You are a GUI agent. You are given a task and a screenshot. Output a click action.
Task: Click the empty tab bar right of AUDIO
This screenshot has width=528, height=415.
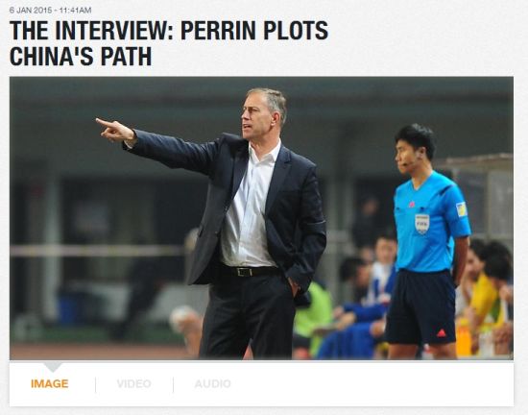click(x=372, y=384)
